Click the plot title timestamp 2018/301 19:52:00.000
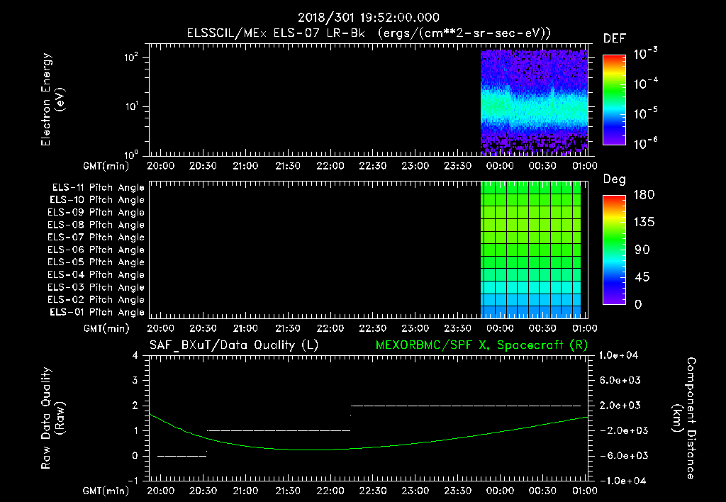Screen dimensions: 726x502 [x=368, y=18]
